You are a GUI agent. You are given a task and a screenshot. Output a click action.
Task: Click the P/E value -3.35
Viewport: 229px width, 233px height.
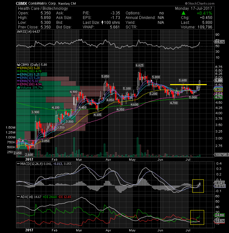pos(115,13)
